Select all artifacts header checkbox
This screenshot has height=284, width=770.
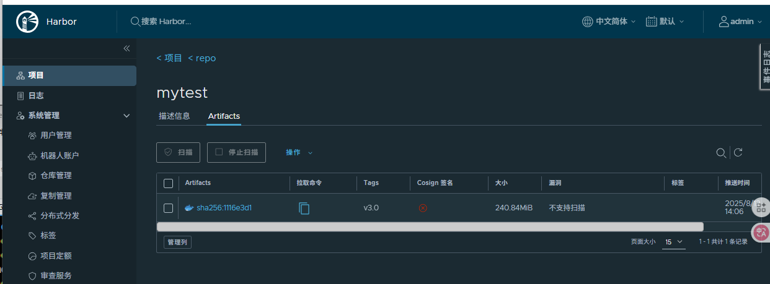click(168, 183)
